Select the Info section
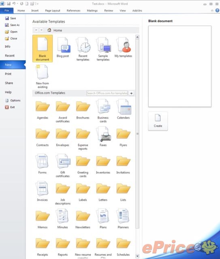Viewport: 220px width, 259px height. click(x=8, y=47)
